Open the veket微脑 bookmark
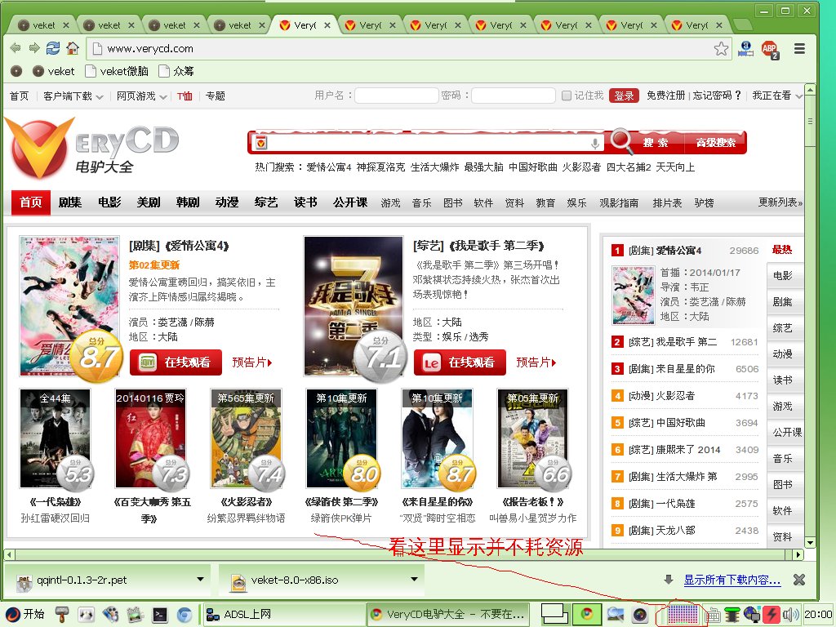This screenshot has width=836, height=627. click(x=118, y=71)
